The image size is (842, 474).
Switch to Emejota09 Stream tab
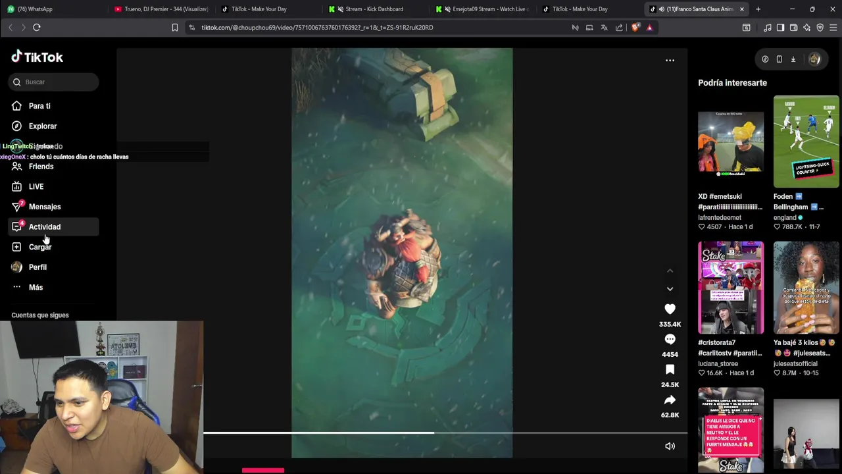pyautogui.click(x=482, y=9)
